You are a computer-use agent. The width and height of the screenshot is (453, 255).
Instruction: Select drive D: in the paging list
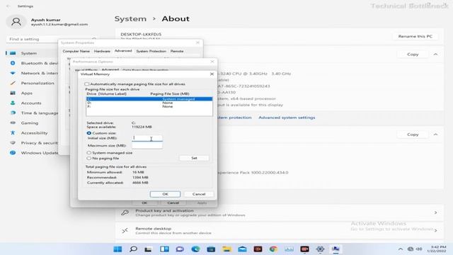(149, 103)
